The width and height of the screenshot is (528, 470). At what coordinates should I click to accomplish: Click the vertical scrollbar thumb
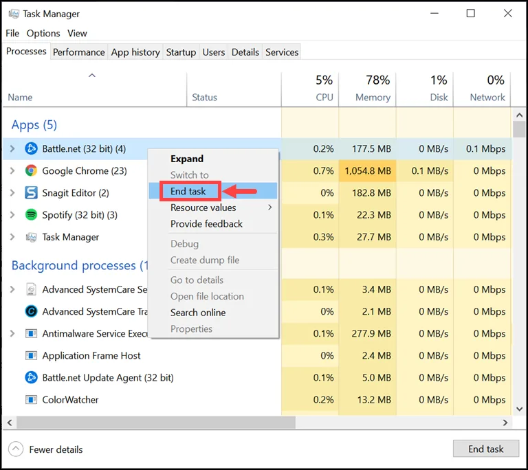[519, 129]
